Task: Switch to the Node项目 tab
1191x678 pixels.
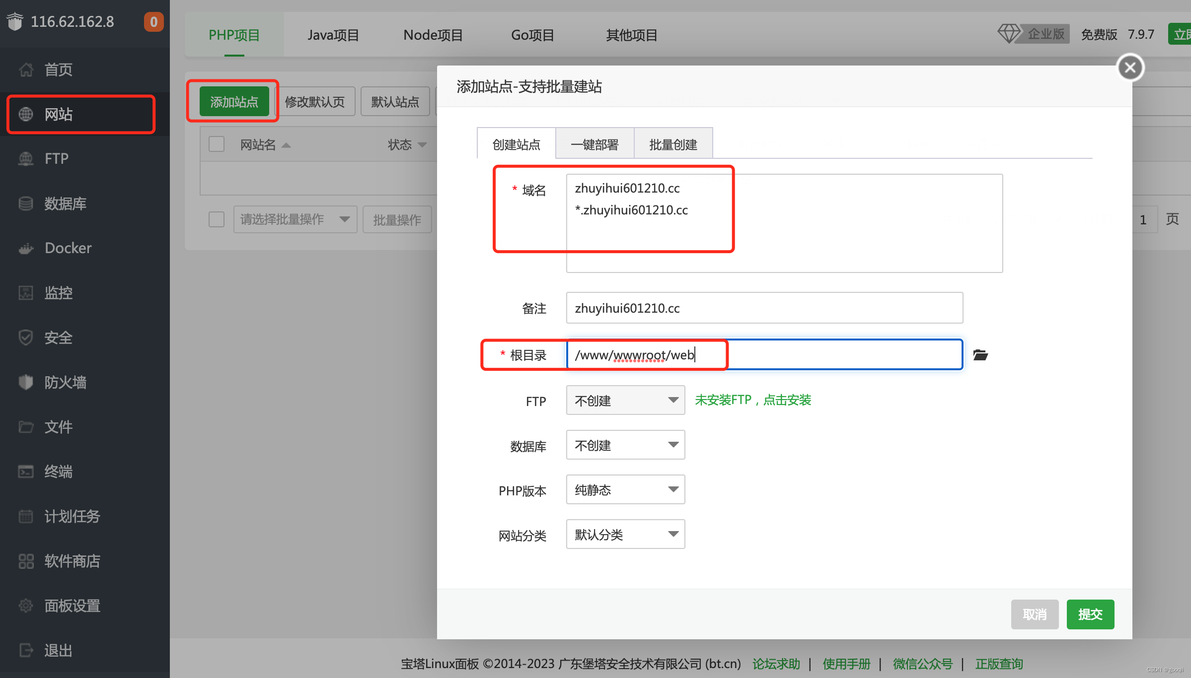Action: (x=433, y=35)
